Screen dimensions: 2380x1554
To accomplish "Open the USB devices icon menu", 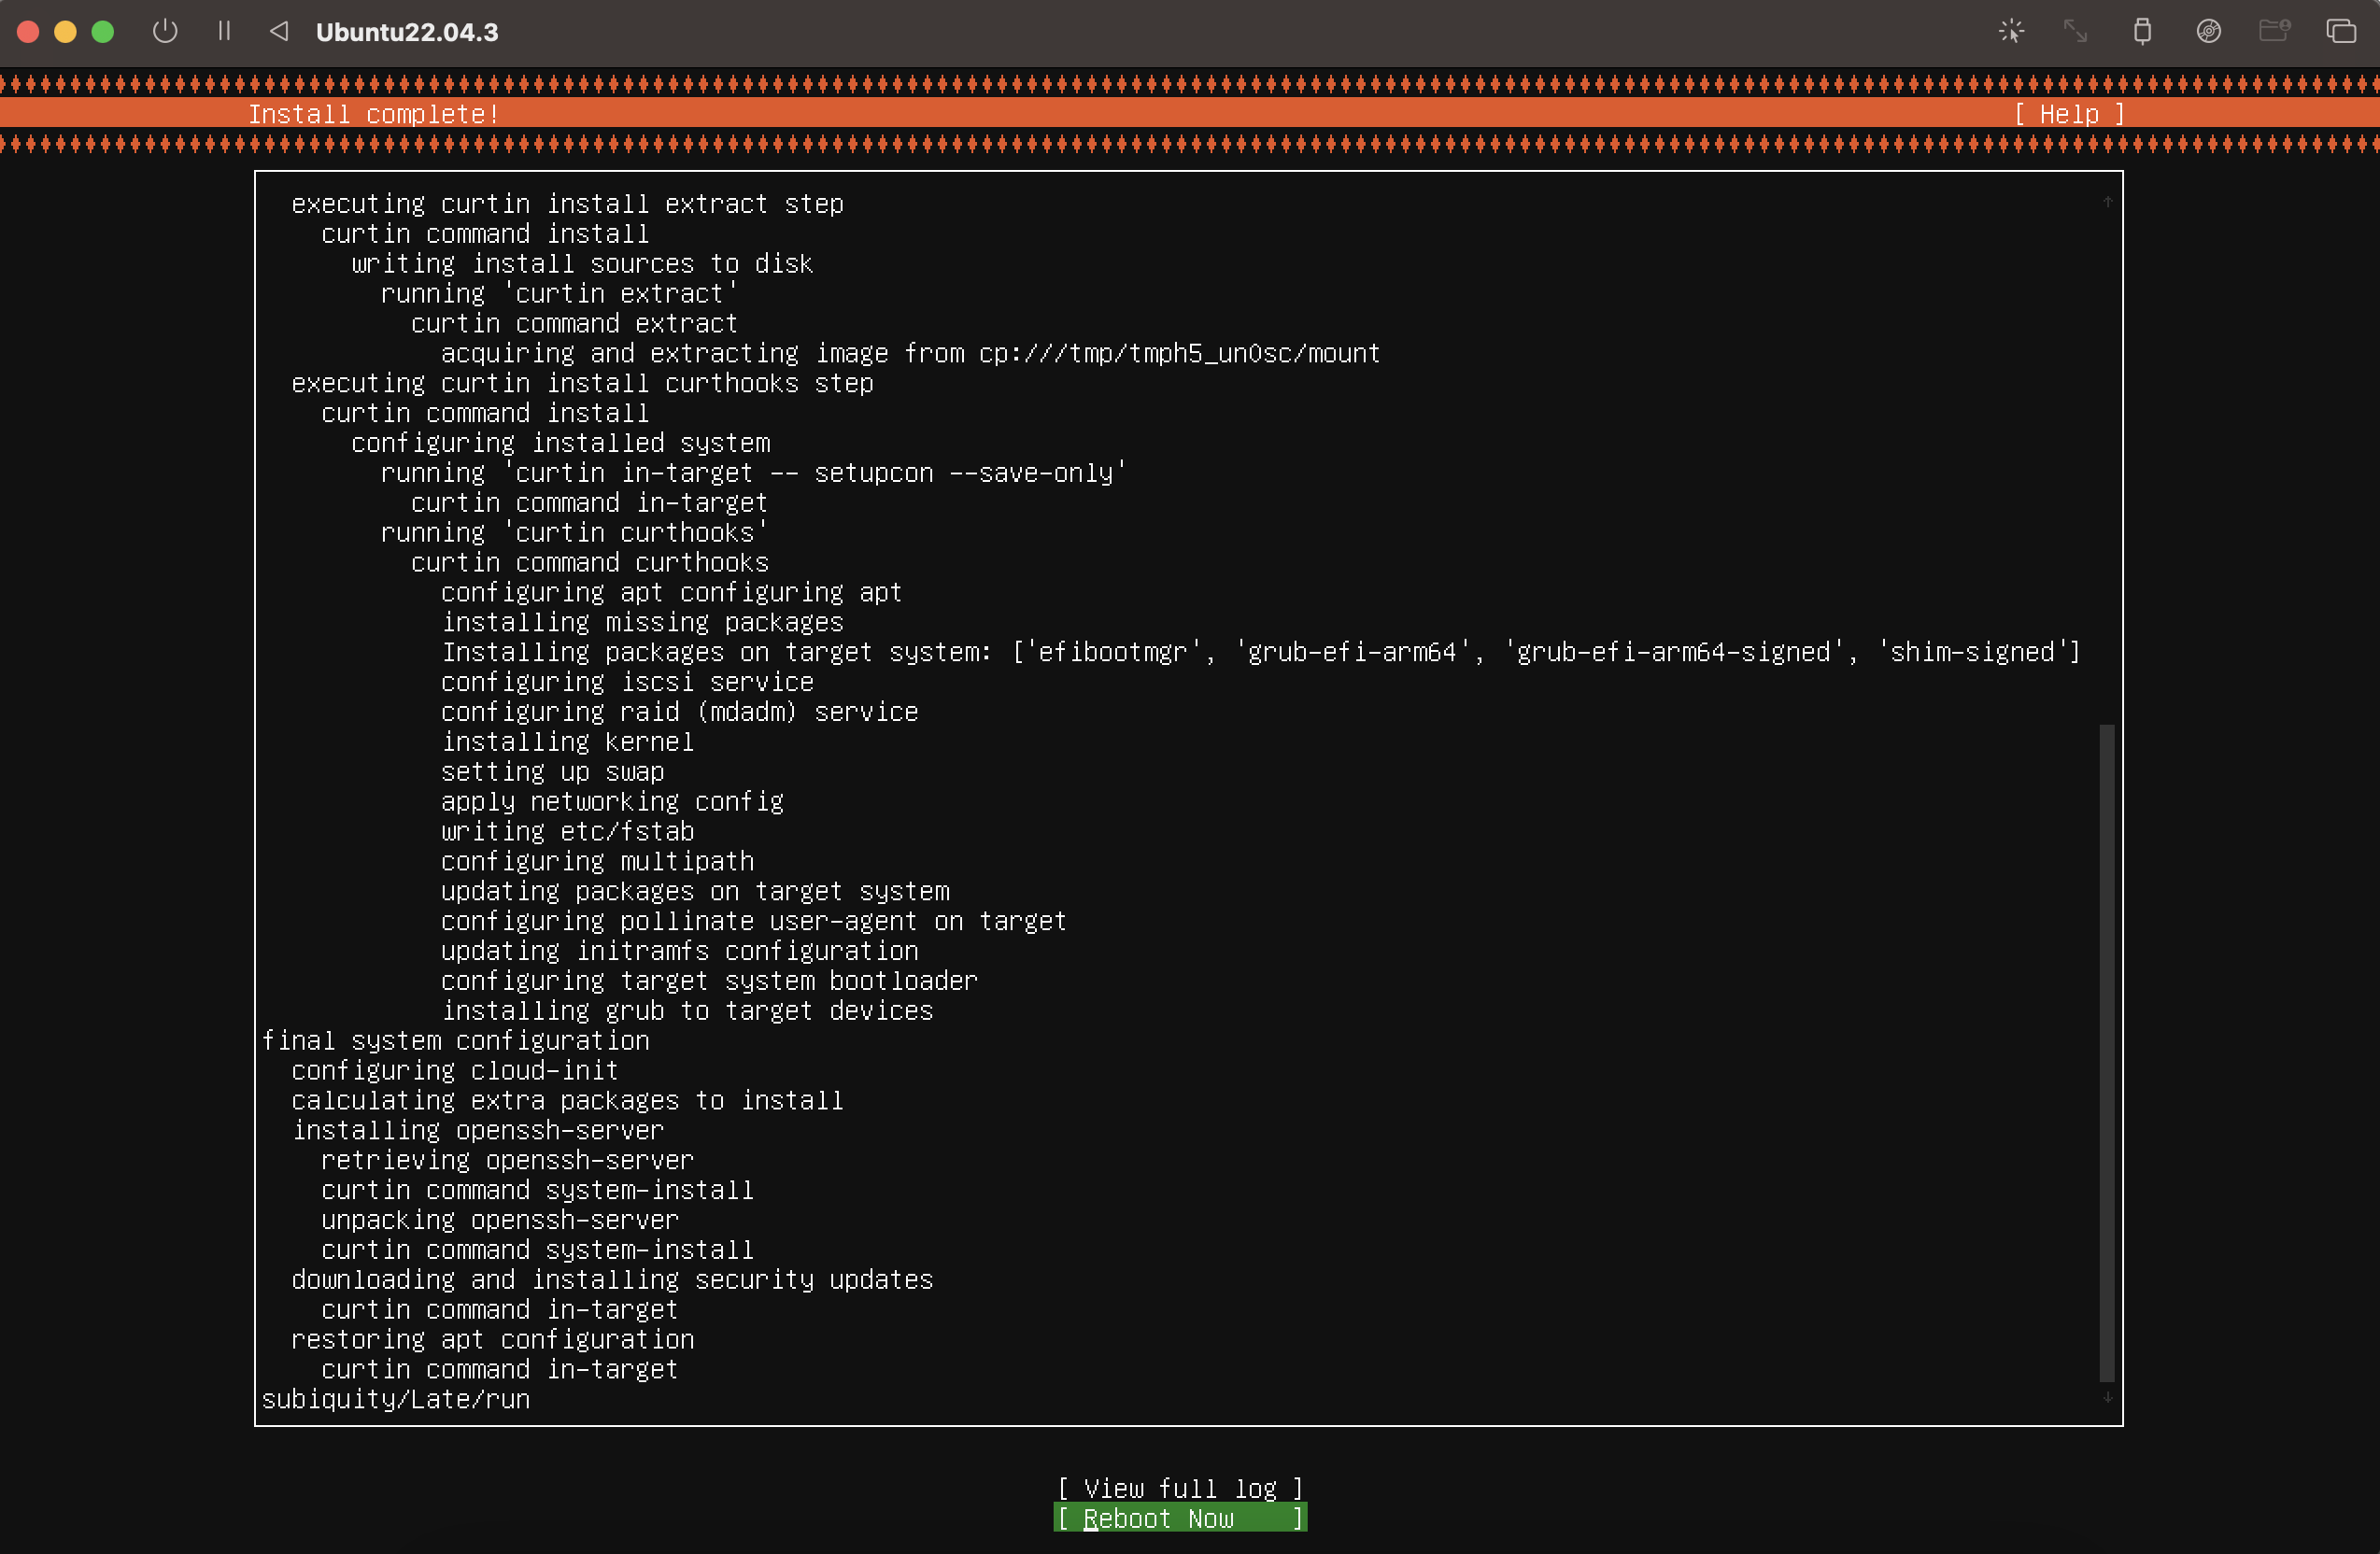I will [2142, 31].
